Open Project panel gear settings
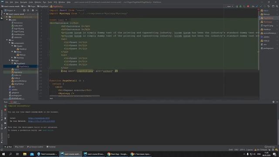The image size is (279, 157). pos(33,10)
